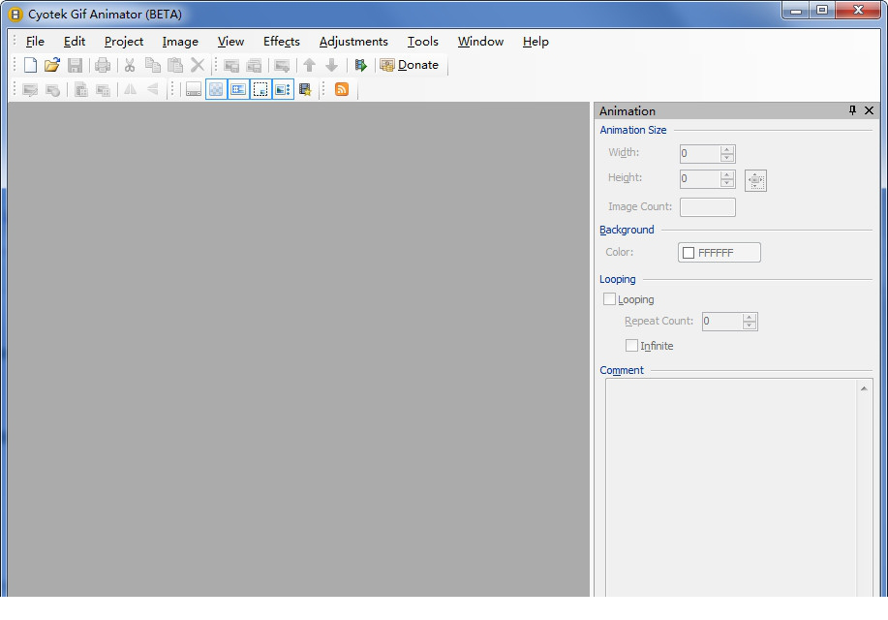This screenshot has width=888, height=620.
Task: Click inside the Comment text area
Action: pos(731,487)
